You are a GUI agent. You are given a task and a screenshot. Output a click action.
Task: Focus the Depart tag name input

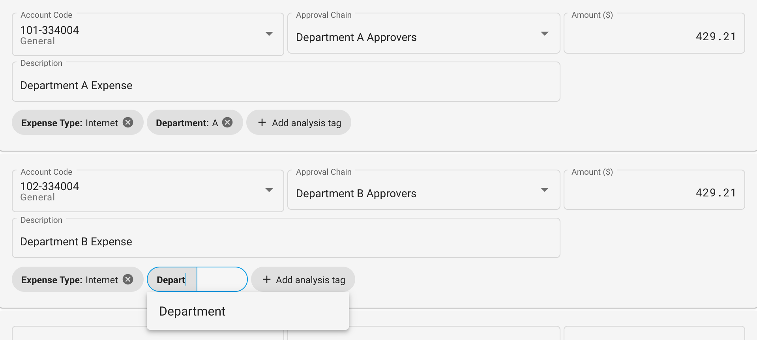(172, 280)
